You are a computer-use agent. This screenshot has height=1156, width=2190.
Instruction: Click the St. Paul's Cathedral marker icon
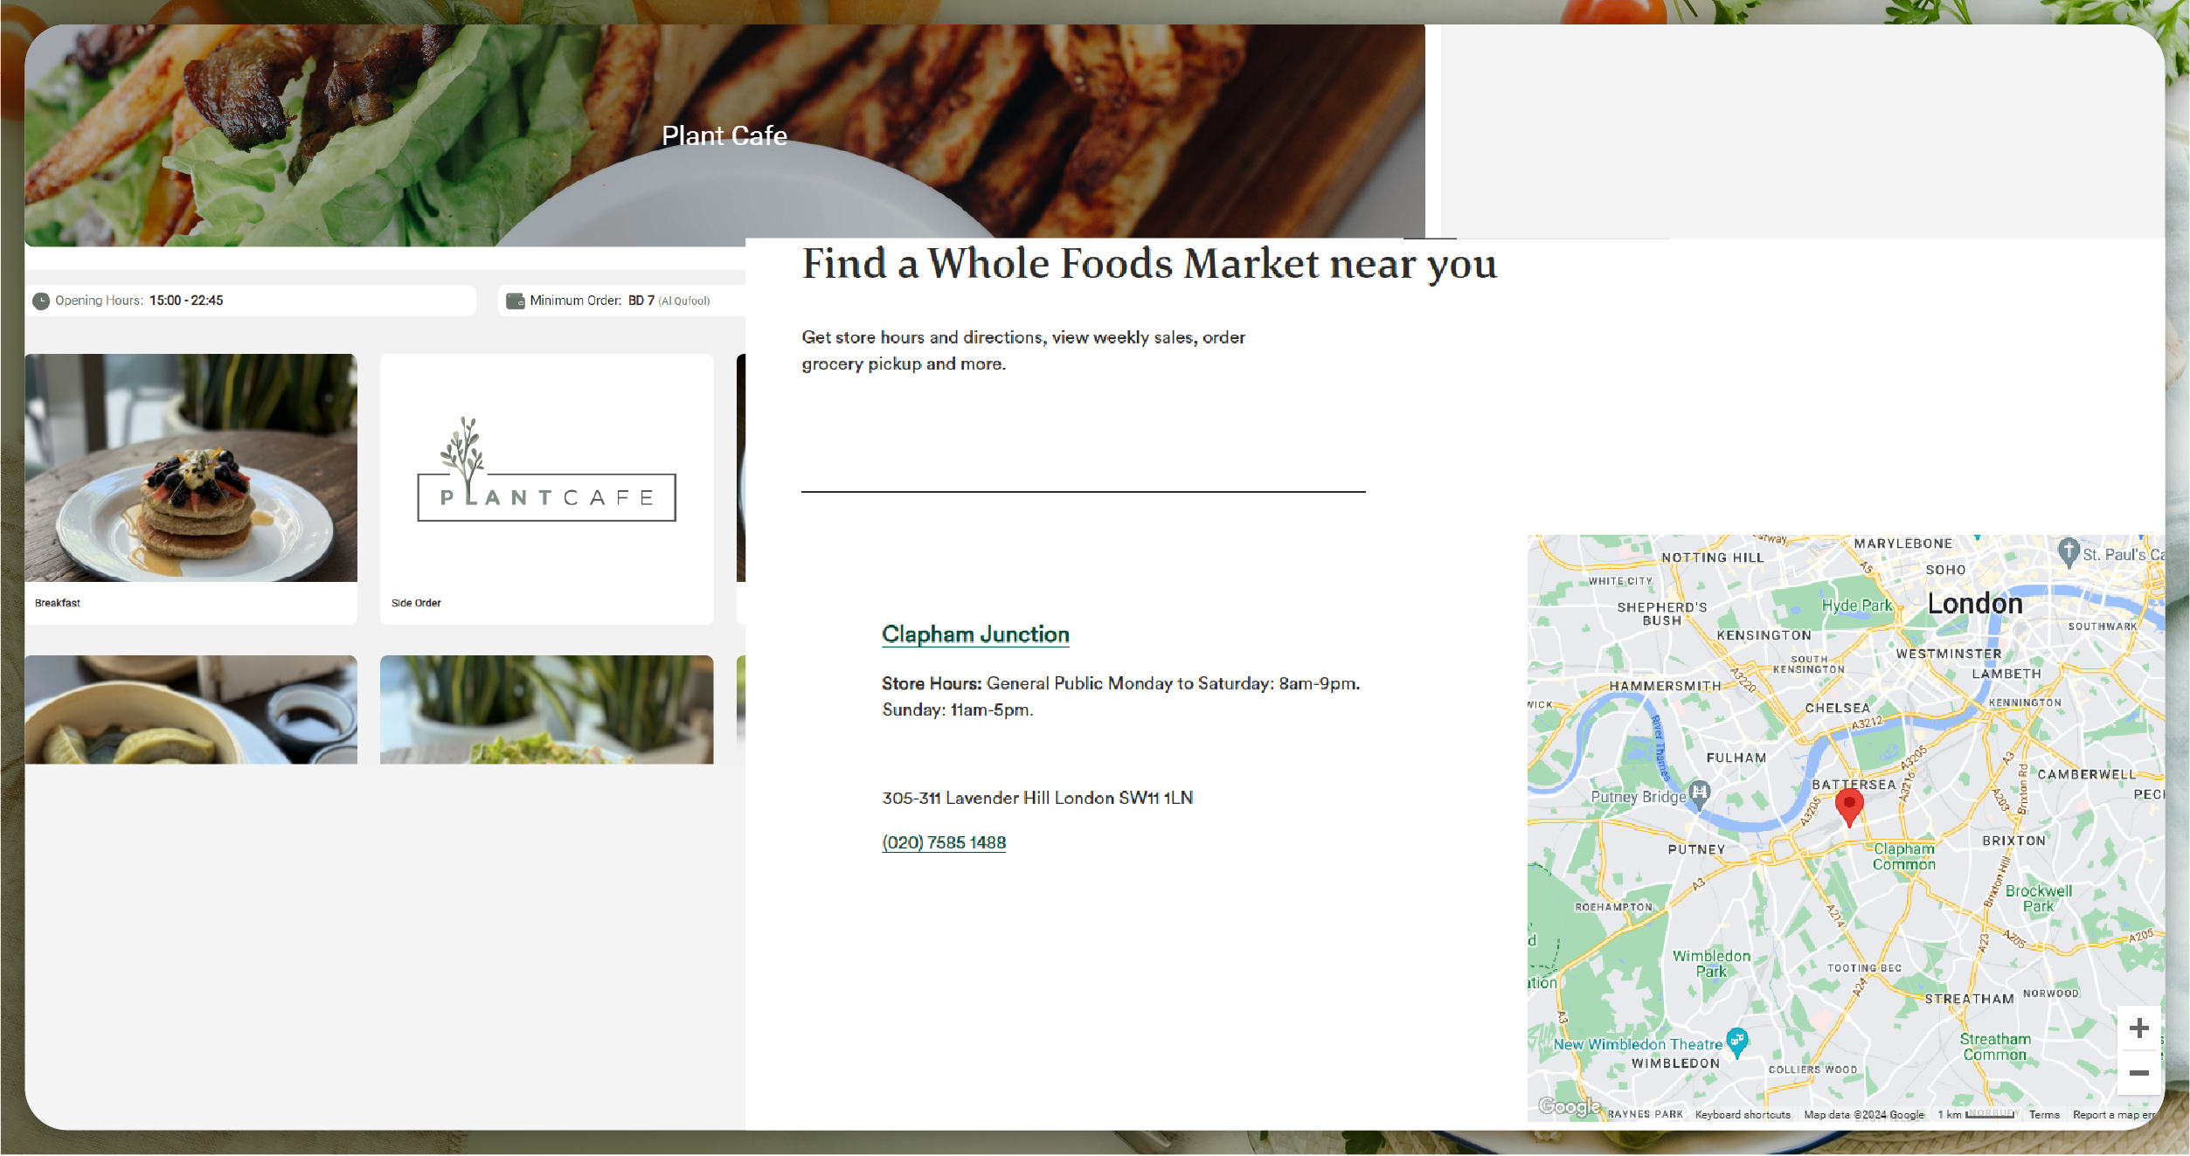(2068, 552)
